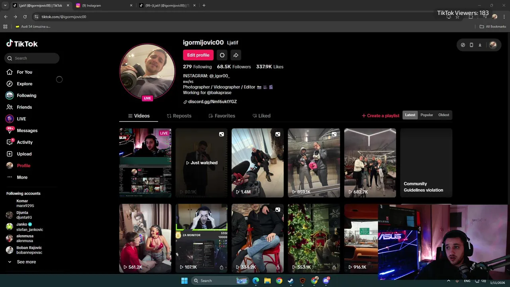Screen dimensions: 510x287
Task: Open the Just watched video thumbnail
Action: [201, 163]
